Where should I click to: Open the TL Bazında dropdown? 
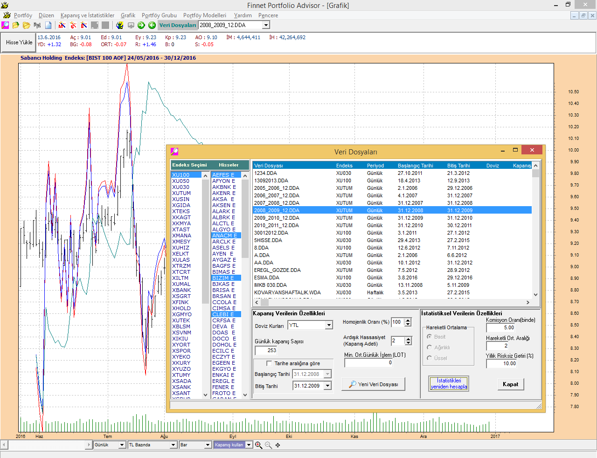(174, 445)
